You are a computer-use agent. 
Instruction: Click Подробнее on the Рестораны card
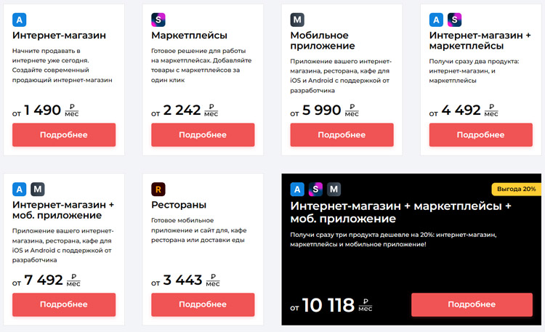click(x=203, y=304)
